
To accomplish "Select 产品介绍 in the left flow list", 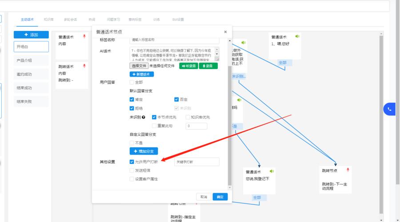I will coord(24,60).
